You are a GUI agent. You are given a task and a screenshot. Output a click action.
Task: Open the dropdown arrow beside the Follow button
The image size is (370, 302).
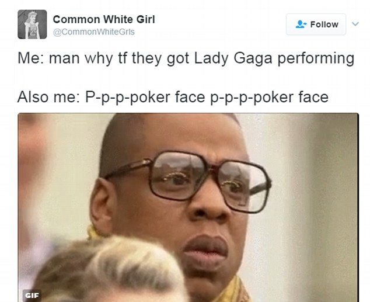[355, 24]
